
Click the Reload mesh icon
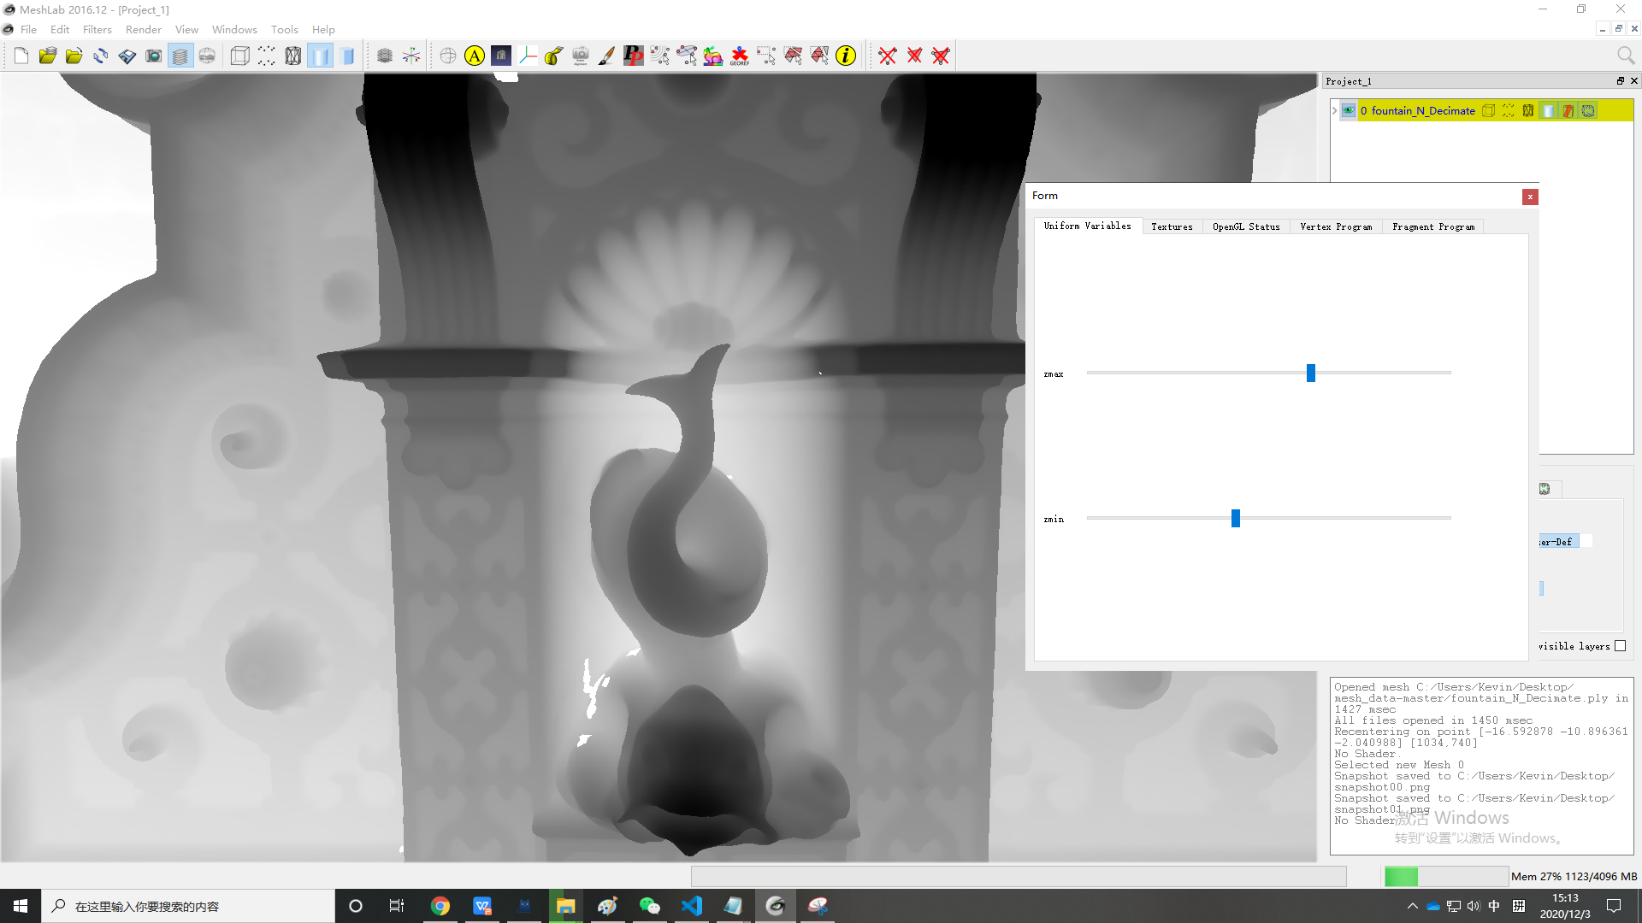click(x=101, y=56)
